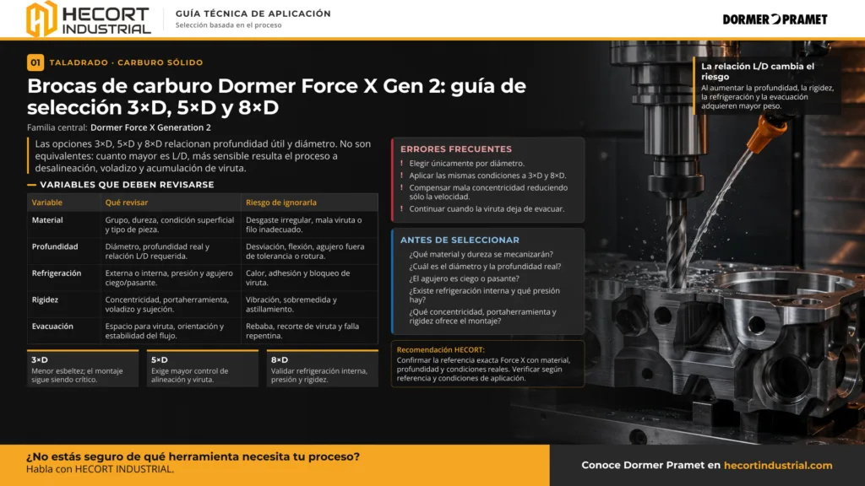Click 'VARIABLES QUE DEBEN REVISARSE' heading
Screen dimensions: 865x486
point(127,185)
